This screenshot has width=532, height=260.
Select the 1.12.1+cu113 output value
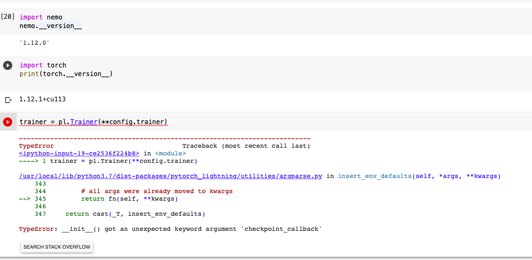click(43, 99)
